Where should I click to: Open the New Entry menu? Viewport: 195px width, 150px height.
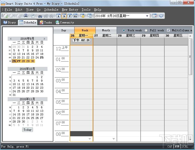[70, 10]
